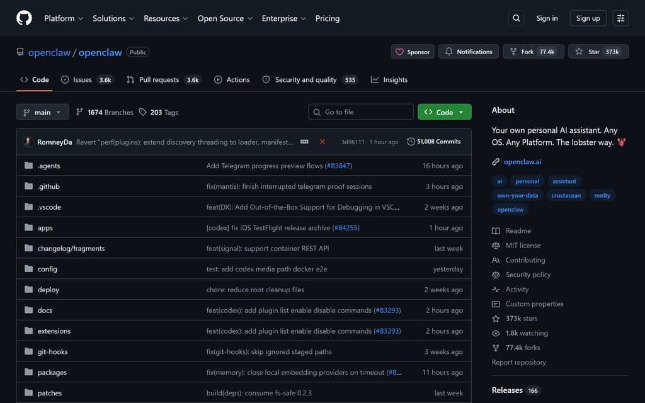Image resolution: width=645 pixels, height=403 pixels.
Task: Click the watching eye icon
Action: point(496,333)
